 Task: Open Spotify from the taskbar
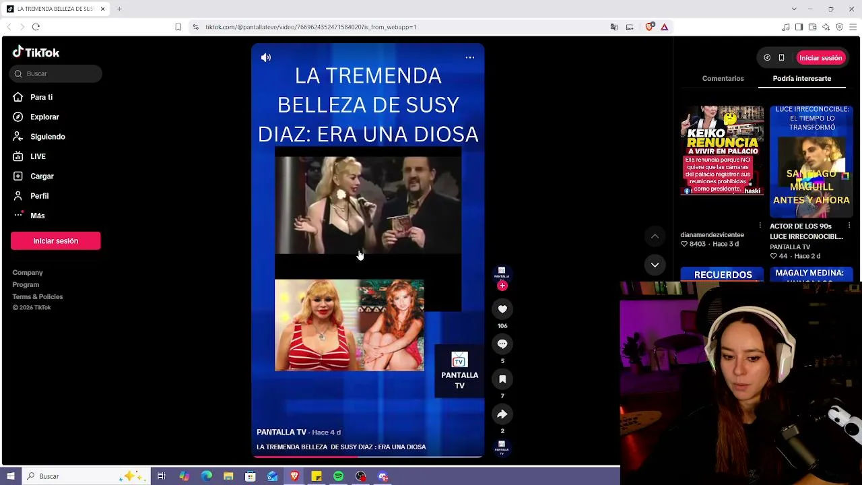[x=339, y=476]
